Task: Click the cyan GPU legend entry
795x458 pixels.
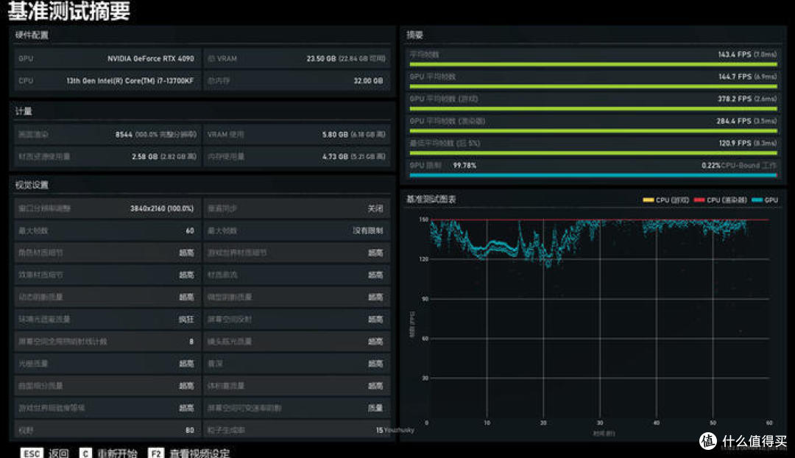Action: 765,200
